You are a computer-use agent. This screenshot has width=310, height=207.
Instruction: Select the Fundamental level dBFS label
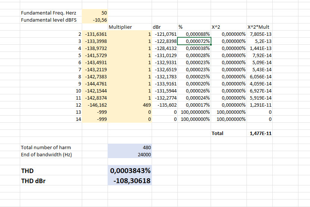click(51, 20)
